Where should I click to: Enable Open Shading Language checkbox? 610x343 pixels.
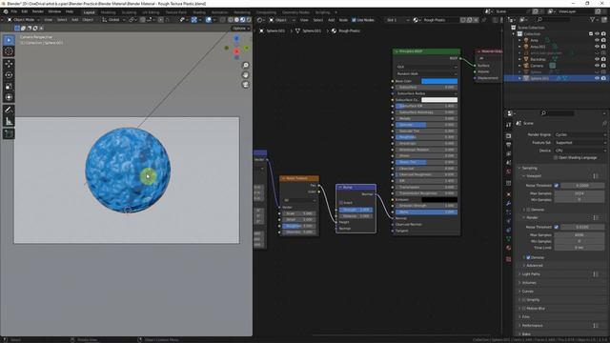click(x=556, y=158)
